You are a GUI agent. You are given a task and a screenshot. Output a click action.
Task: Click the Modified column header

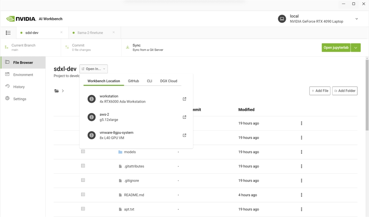pyautogui.click(x=246, y=110)
